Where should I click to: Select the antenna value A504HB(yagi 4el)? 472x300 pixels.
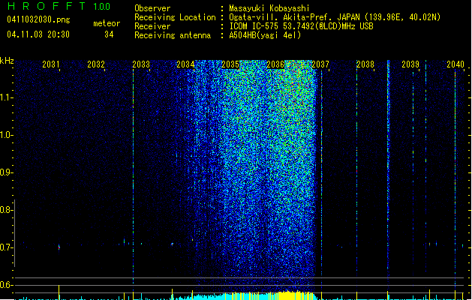(x=265, y=35)
